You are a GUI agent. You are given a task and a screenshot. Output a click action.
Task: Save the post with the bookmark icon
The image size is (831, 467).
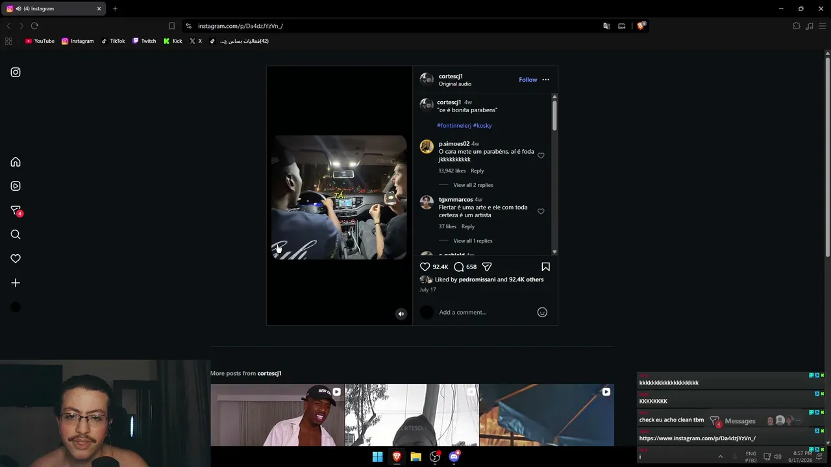click(545, 267)
